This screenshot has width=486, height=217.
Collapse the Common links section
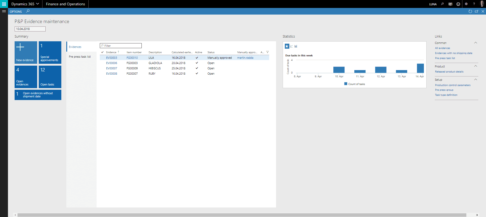click(475, 43)
